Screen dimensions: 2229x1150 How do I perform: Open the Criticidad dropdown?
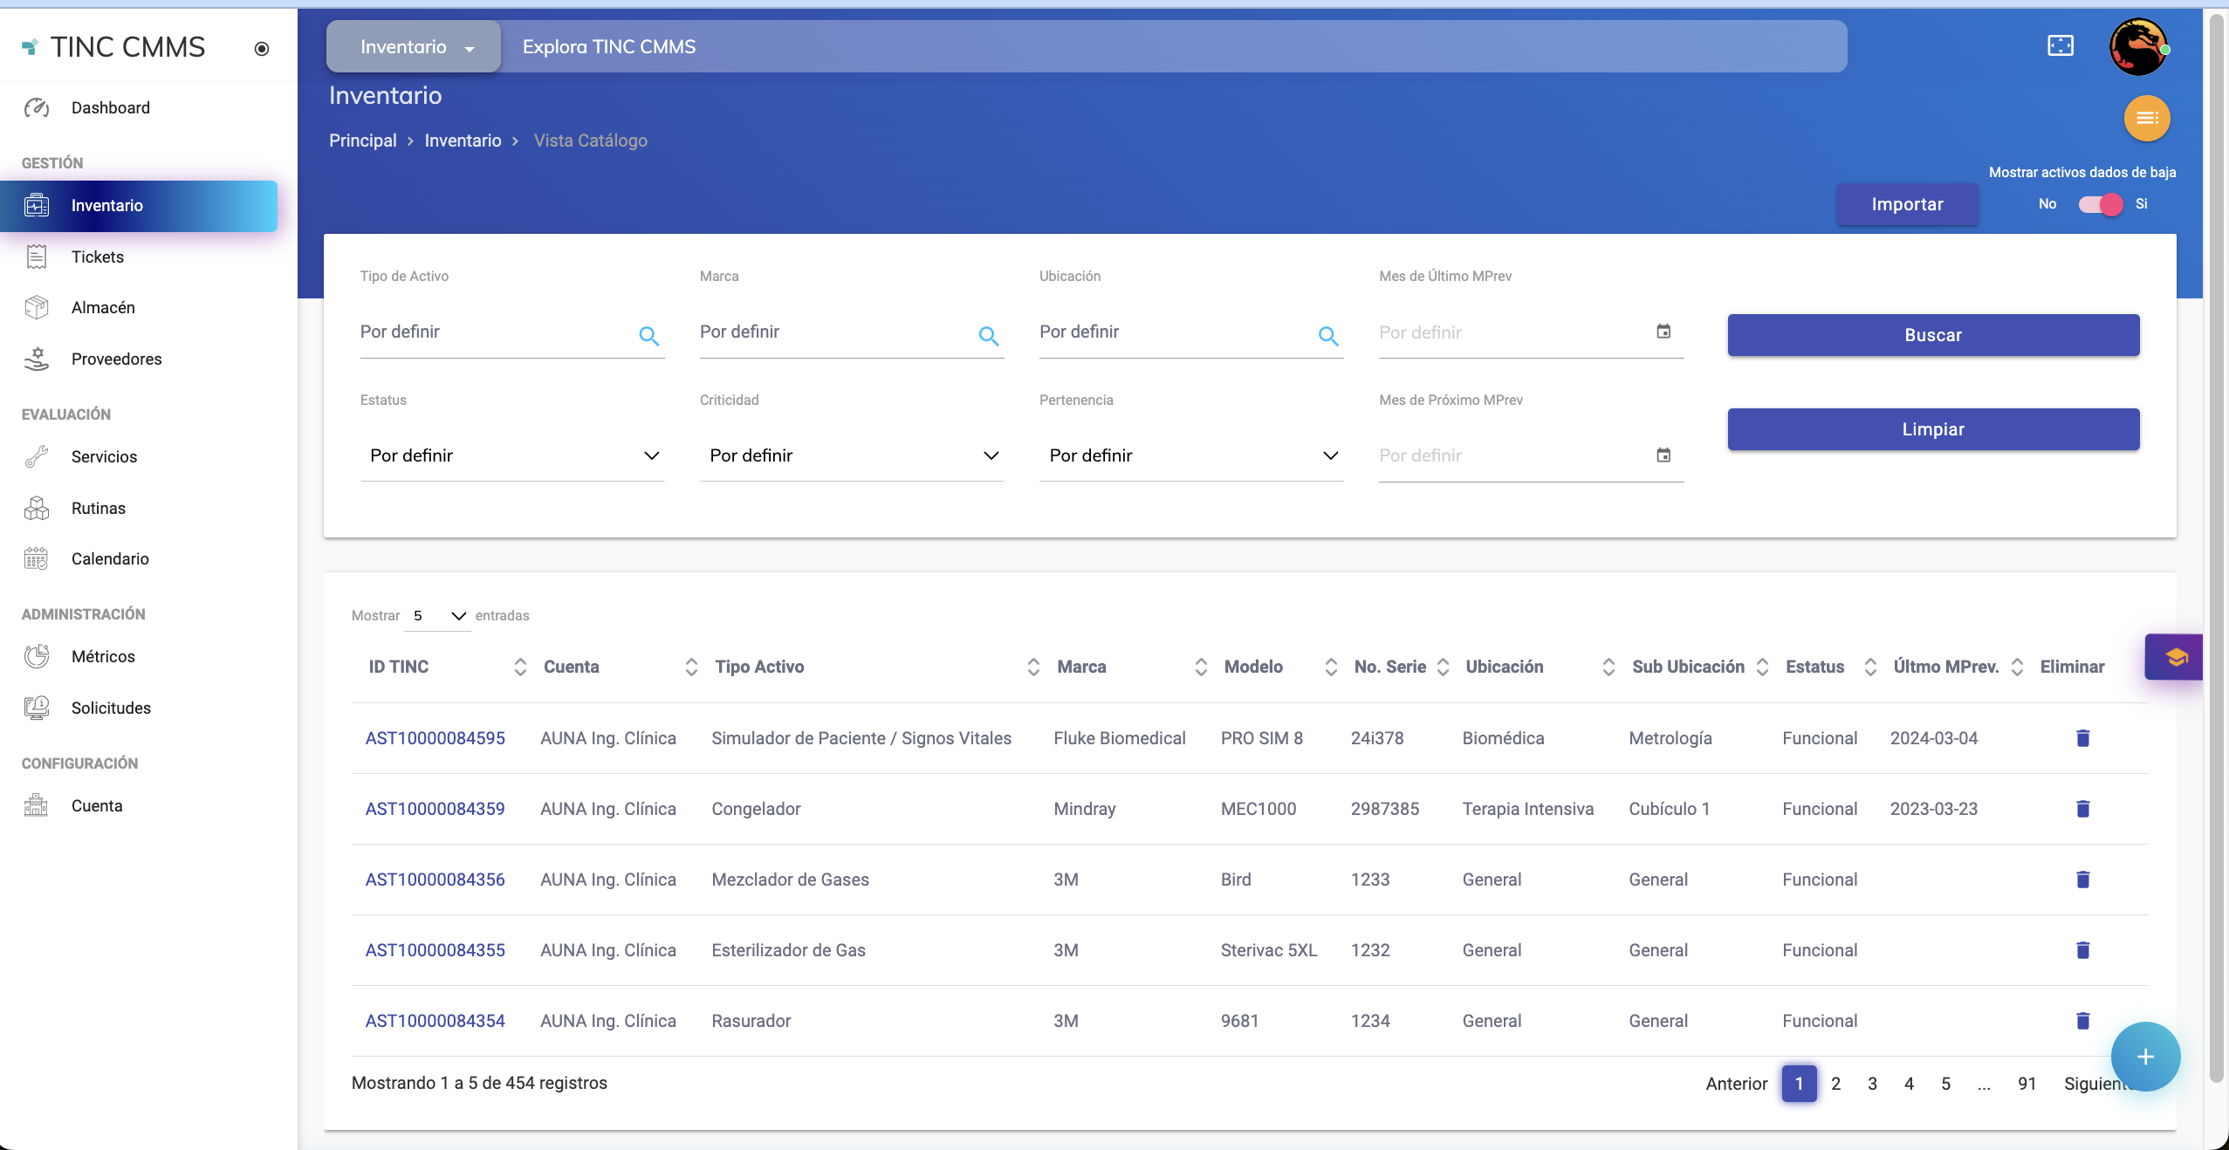[851, 455]
